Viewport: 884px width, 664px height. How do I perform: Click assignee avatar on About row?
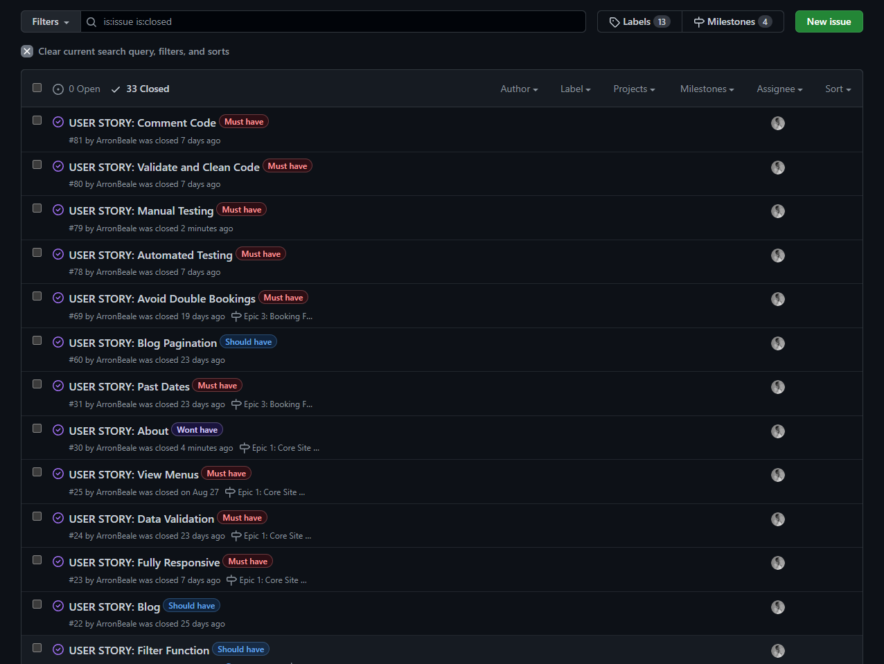(x=778, y=431)
